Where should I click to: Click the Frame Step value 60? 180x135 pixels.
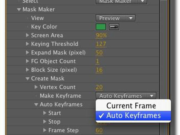point(99,130)
